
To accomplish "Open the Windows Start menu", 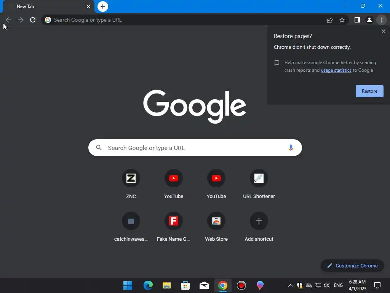I will (128, 285).
